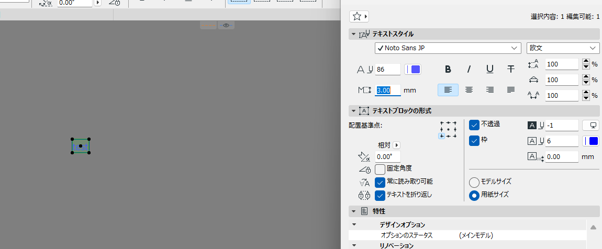
Task: Set justified text alignment
Action: (510, 90)
